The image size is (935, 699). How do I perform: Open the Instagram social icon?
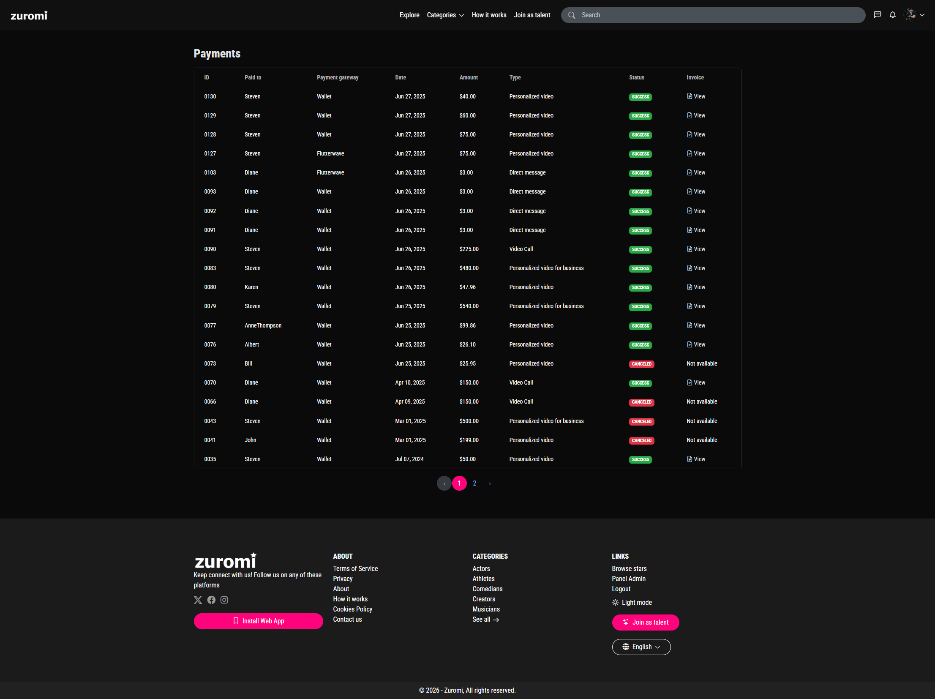[224, 600]
